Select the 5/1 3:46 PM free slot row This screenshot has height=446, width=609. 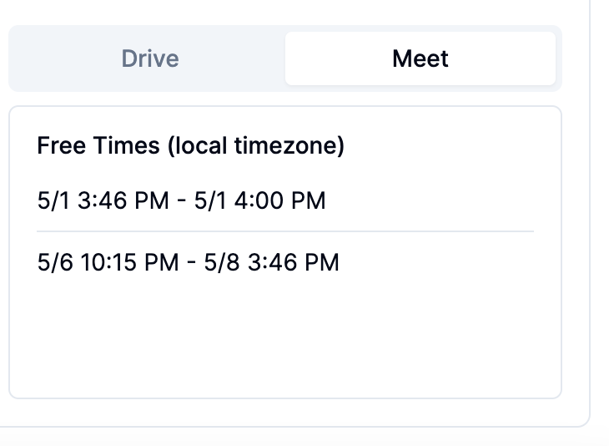(x=285, y=200)
